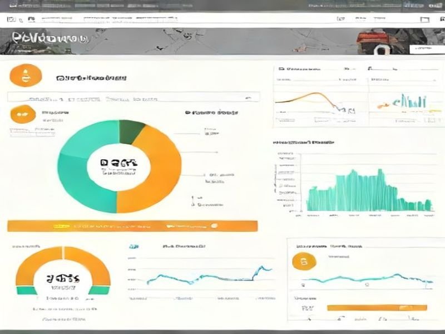This screenshot has width=445, height=334.
Task: Click the orange circle icon in the bottom-right card
Action: [304, 261]
